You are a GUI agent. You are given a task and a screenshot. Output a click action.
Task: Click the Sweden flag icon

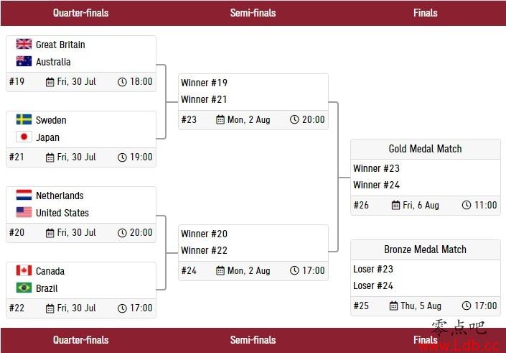[x=24, y=119]
